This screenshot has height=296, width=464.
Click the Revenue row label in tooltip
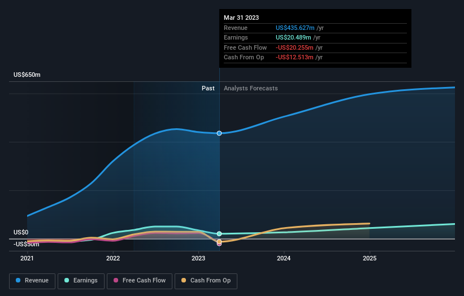pyautogui.click(x=236, y=28)
